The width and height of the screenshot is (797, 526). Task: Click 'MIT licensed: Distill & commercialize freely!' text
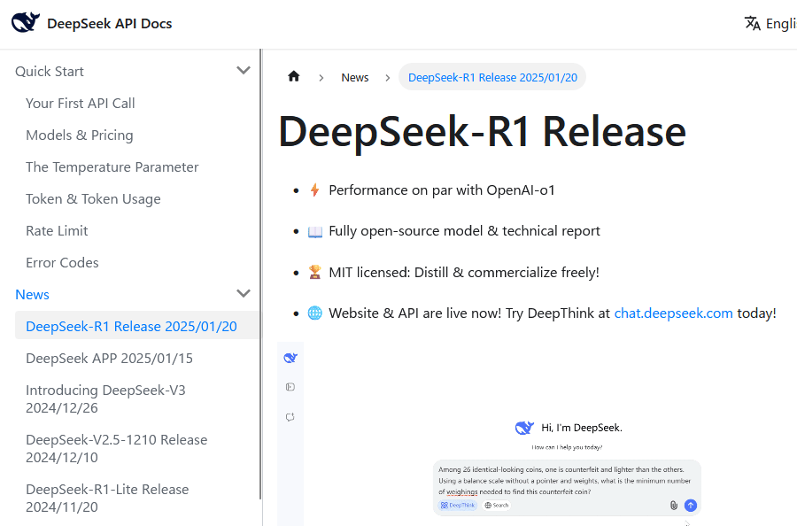464,273
